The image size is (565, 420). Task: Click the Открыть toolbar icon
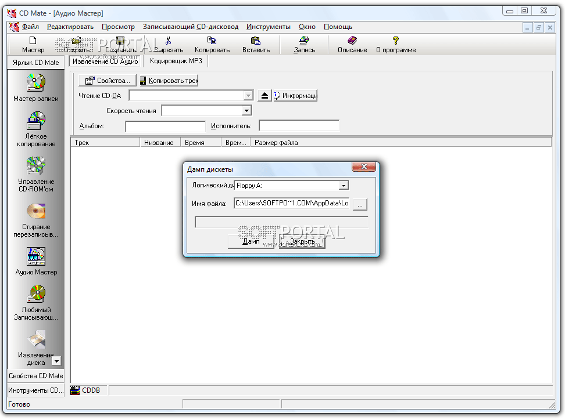point(76,41)
